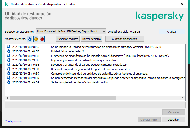Image resolution: width=190 pixels, height=128 pixels.
Task: Click info icon of the 08:49:36 metadata entry
Action: point(8,65)
